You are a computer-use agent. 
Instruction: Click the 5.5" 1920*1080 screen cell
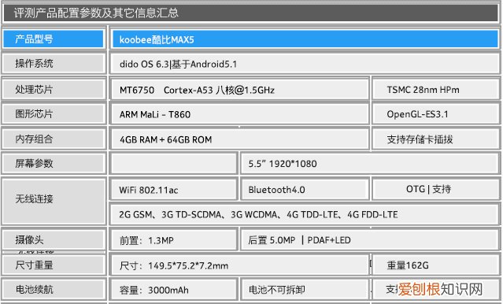click(370, 164)
